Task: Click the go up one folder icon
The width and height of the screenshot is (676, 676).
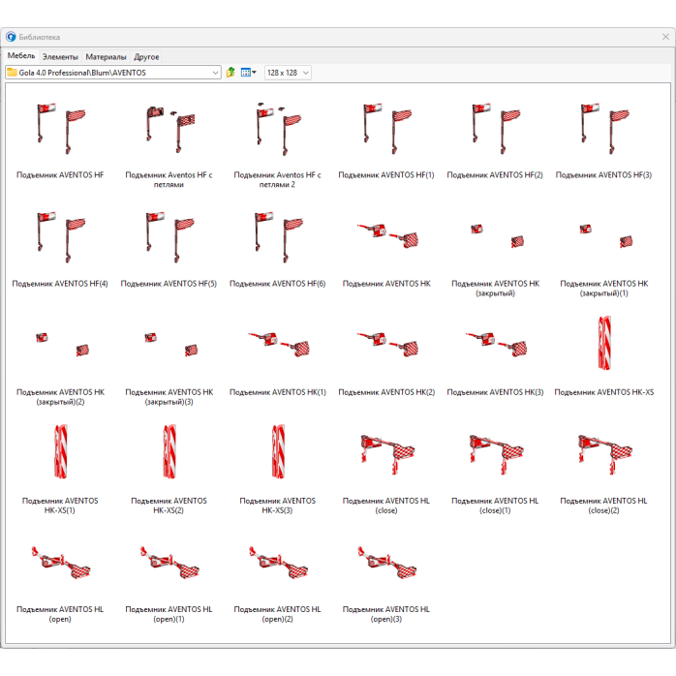Action: pyautogui.click(x=230, y=73)
